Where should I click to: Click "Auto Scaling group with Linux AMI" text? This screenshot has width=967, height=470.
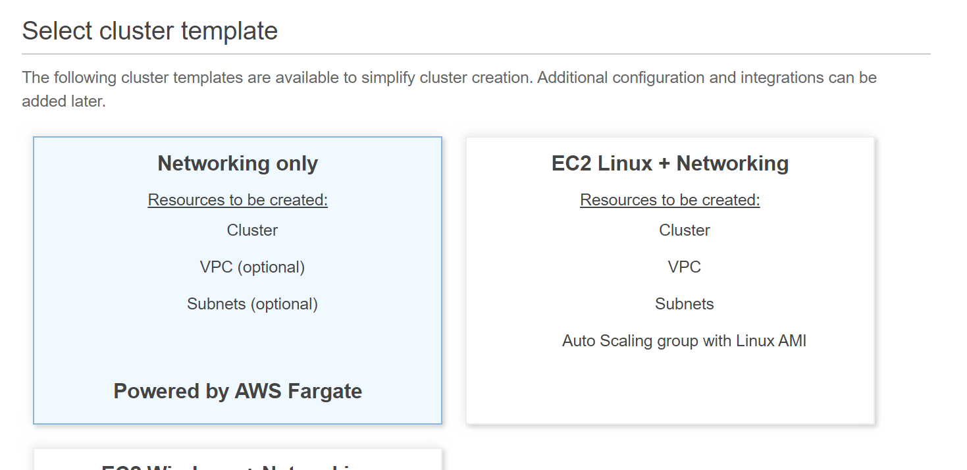pos(684,341)
